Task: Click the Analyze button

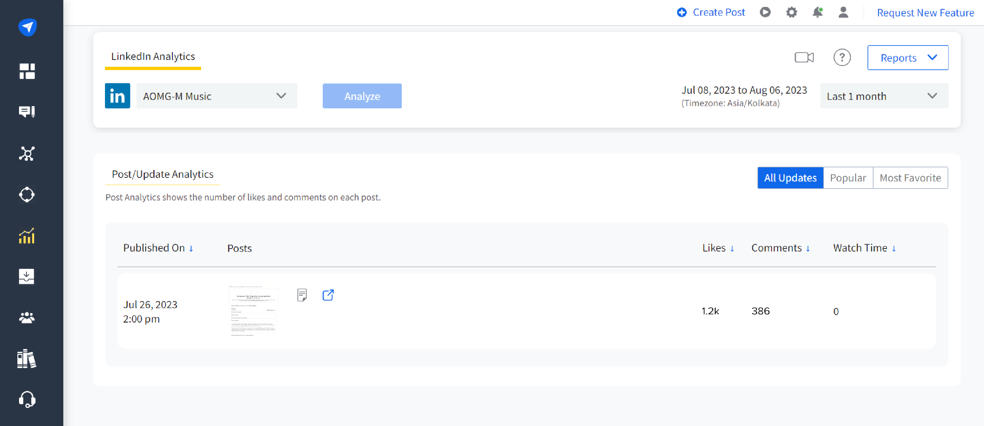Action: tap(362, 96)
